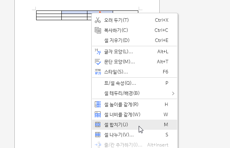Screen dimensions: 230x148
Task: Open 스타일(S)... menu entry
Action: coord(134,72)
